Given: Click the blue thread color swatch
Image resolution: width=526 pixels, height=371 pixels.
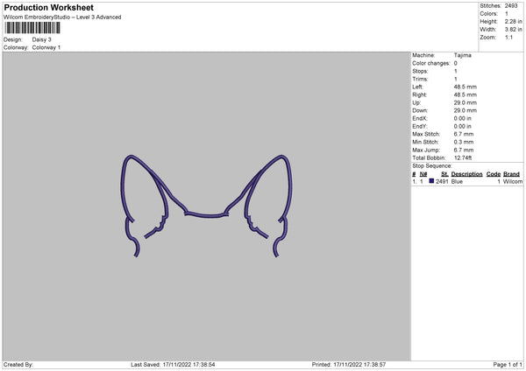Looking at the screenshot, I should pyautogui.click(x=431, y=181).
